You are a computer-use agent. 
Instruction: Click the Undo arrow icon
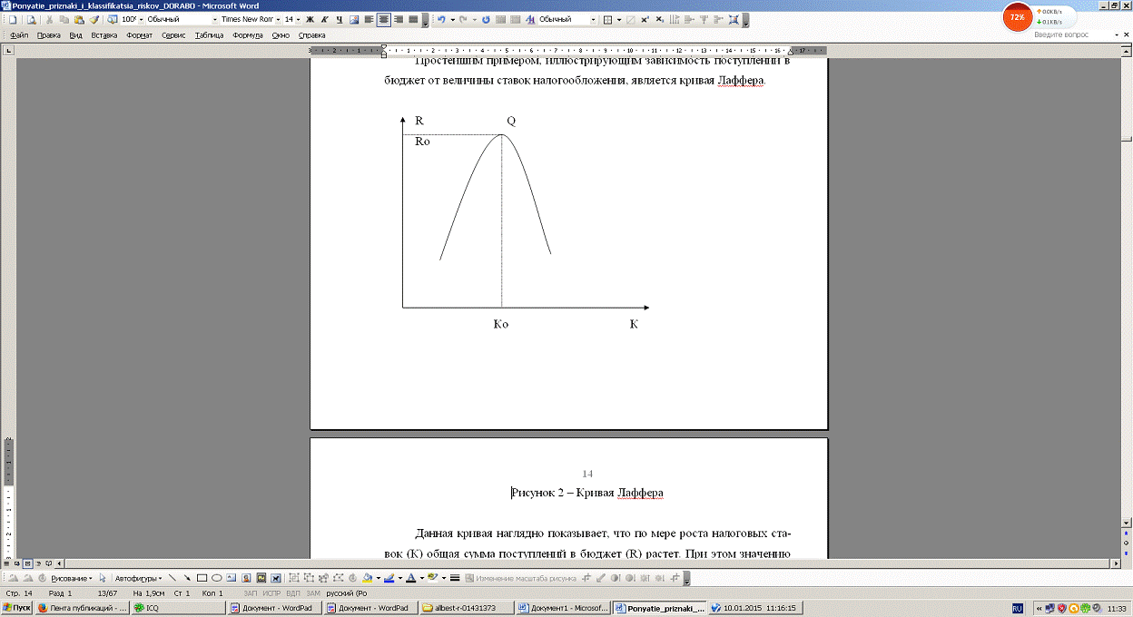click(441, 19)
